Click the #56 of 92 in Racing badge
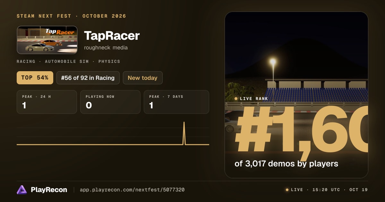385x202 pixels. click(88, 78)
